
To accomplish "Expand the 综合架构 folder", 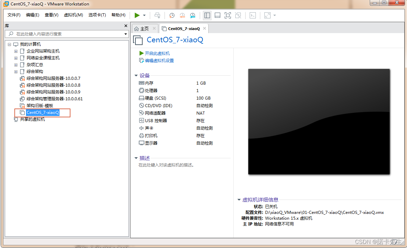I will click(x=16, y=72).
